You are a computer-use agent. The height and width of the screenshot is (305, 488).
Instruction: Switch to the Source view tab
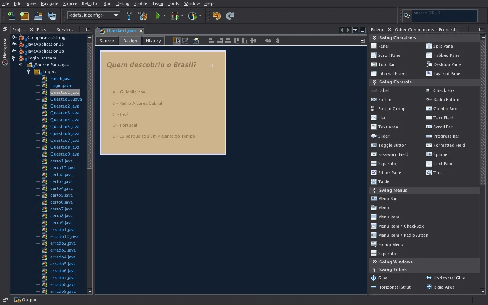click(x=107, y=41)
